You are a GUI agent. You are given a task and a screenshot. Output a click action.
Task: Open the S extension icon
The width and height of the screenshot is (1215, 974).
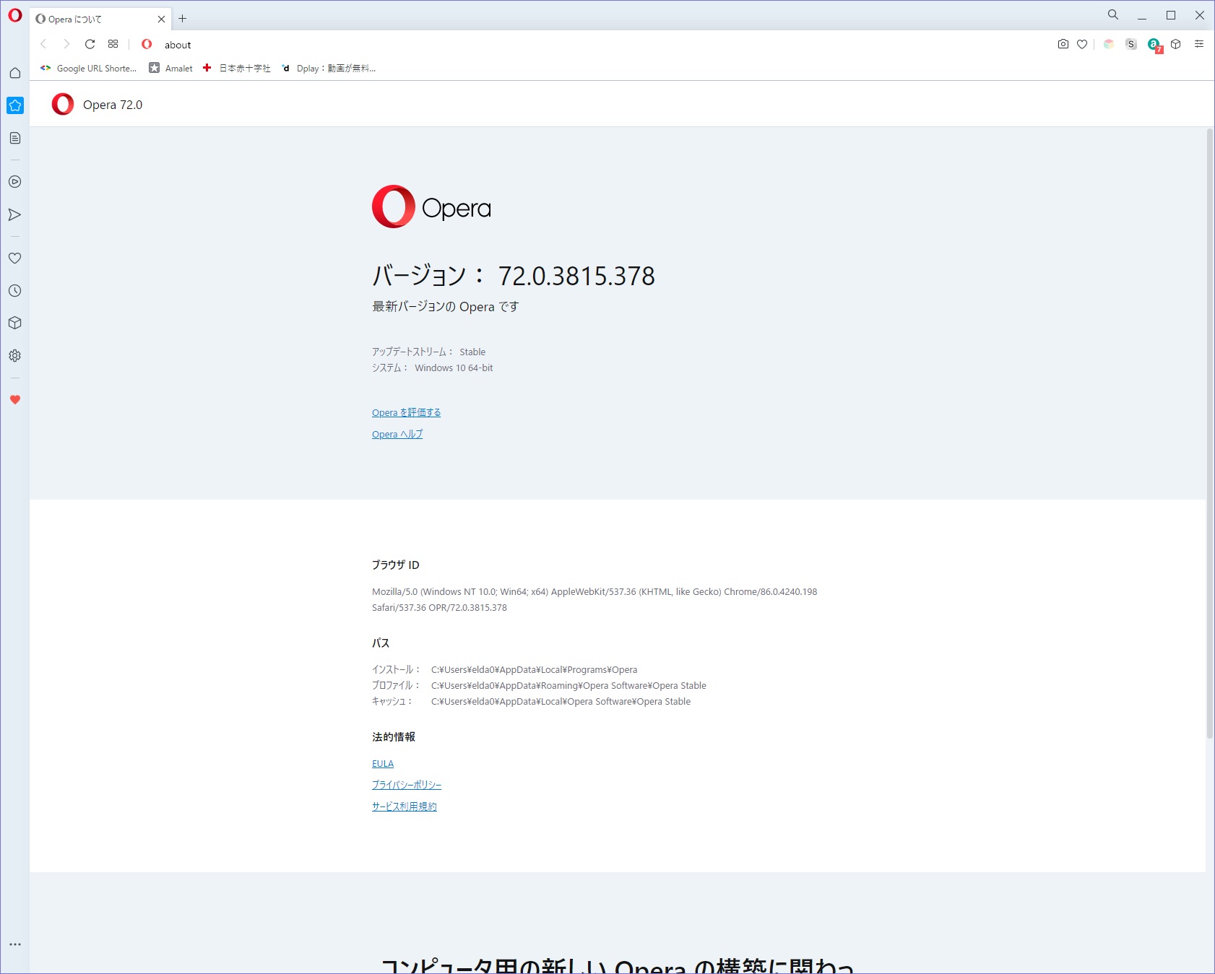(1131, 44)
